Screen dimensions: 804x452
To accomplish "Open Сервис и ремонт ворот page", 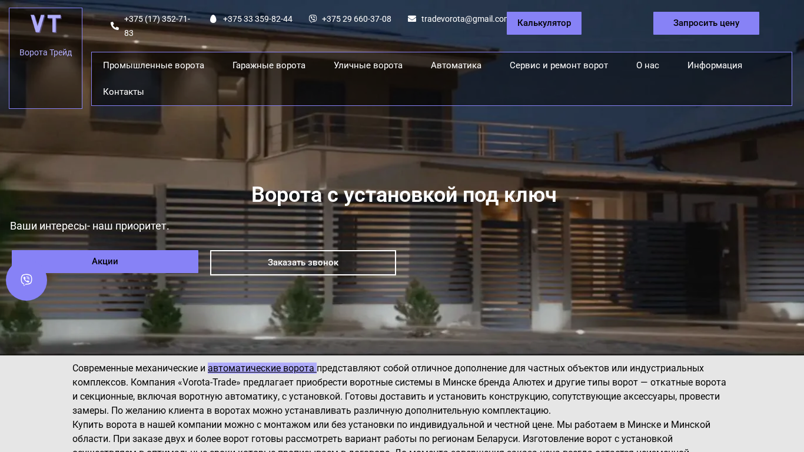I will (x=559, y=65).
